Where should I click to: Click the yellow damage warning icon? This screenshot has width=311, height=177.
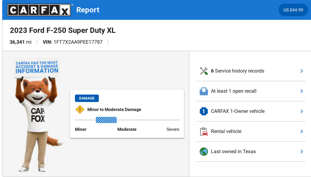[80, 110]
